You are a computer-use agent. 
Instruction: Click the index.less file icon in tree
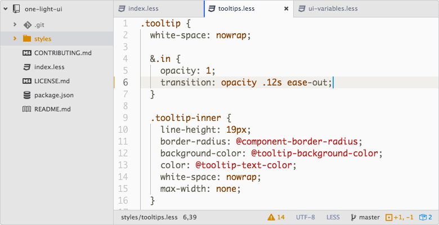[26, 67]
